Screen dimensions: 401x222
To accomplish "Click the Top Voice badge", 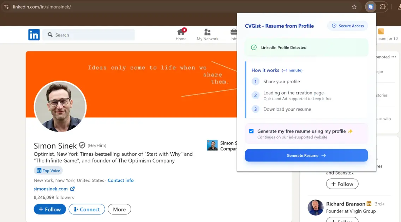I will [x=48, y=171].
